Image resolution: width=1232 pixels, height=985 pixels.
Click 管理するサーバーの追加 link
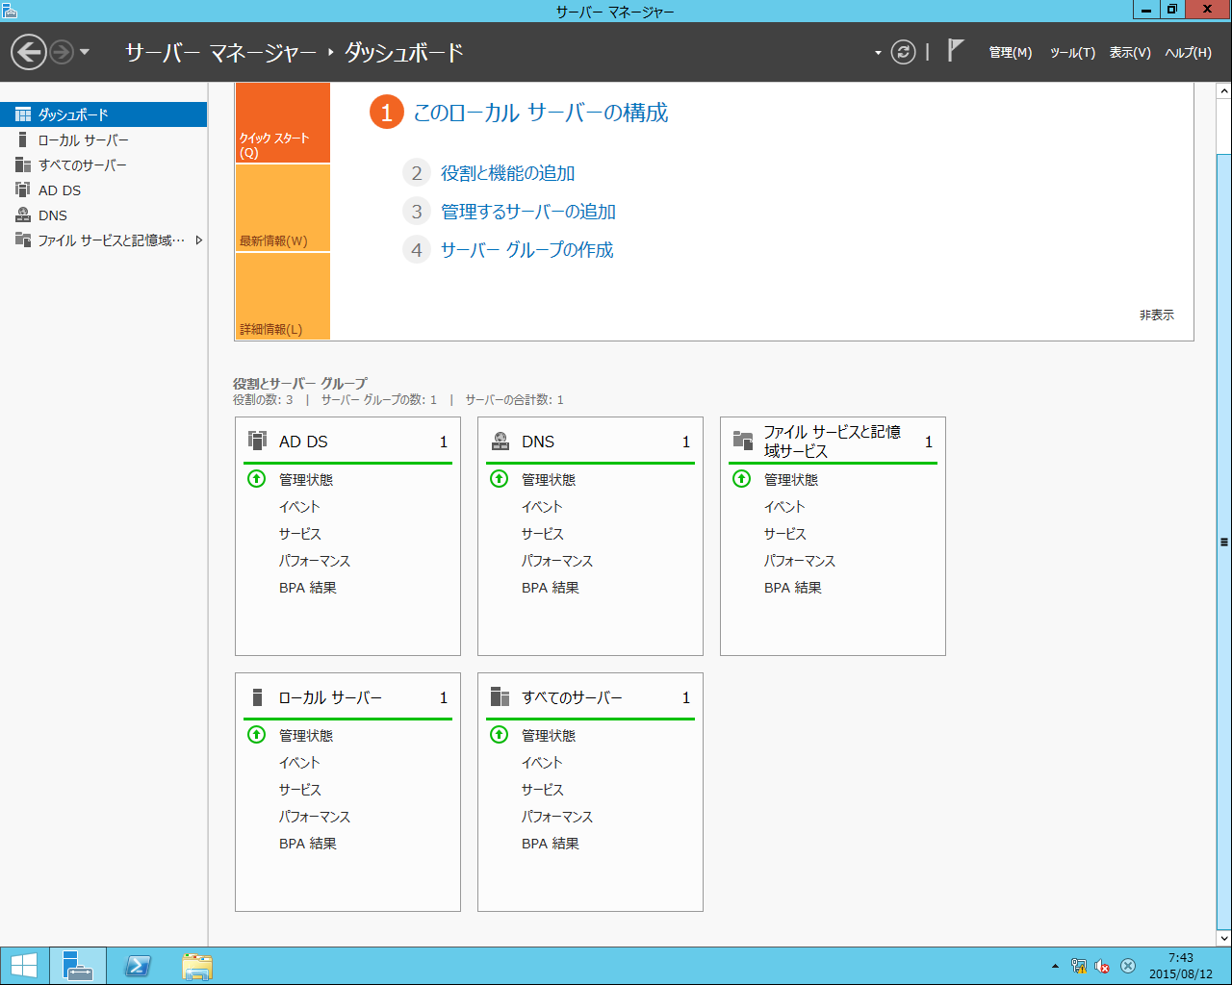(x=528, y=212)
